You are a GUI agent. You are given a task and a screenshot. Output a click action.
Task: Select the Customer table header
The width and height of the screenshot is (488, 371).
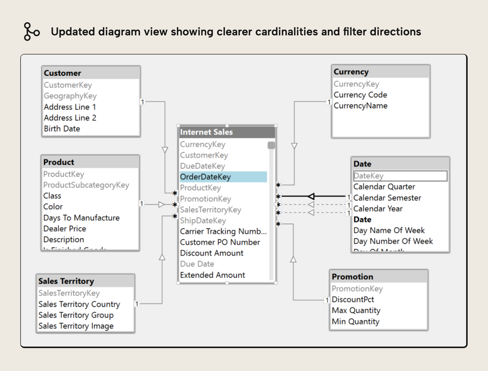click(x=91, y=73)
